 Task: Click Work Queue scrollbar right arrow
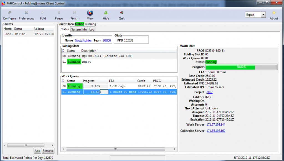174,149
